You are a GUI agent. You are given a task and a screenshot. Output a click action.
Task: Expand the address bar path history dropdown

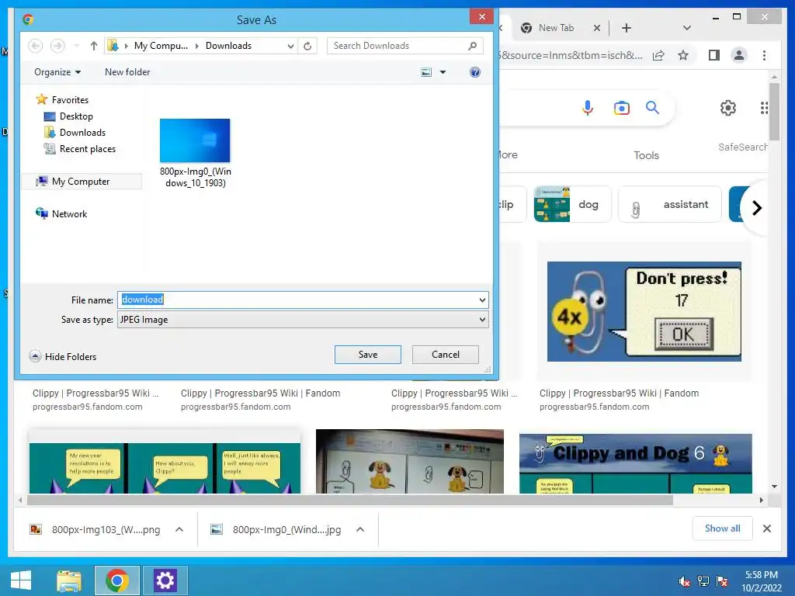click(x=290, y=46)
